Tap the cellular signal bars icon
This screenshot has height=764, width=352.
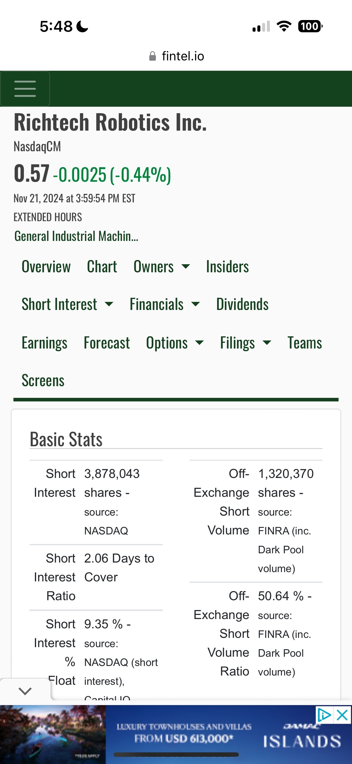coord(261,26)
